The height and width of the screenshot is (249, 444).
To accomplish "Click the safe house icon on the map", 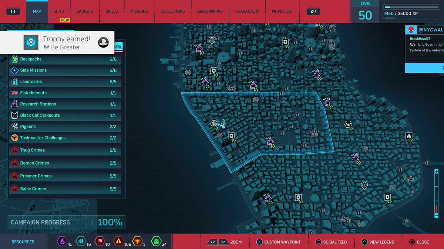I will click(x=409, y=136).
